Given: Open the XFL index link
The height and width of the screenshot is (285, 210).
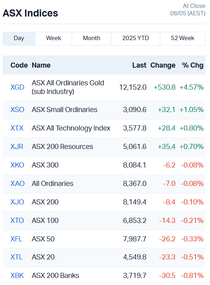Looking at the screenshot, I should point(16,239).
